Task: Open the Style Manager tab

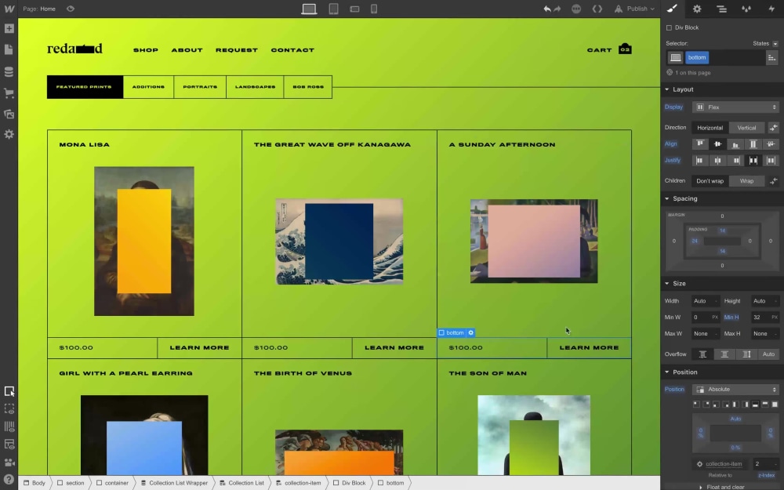Action: [x=746, y=9]
